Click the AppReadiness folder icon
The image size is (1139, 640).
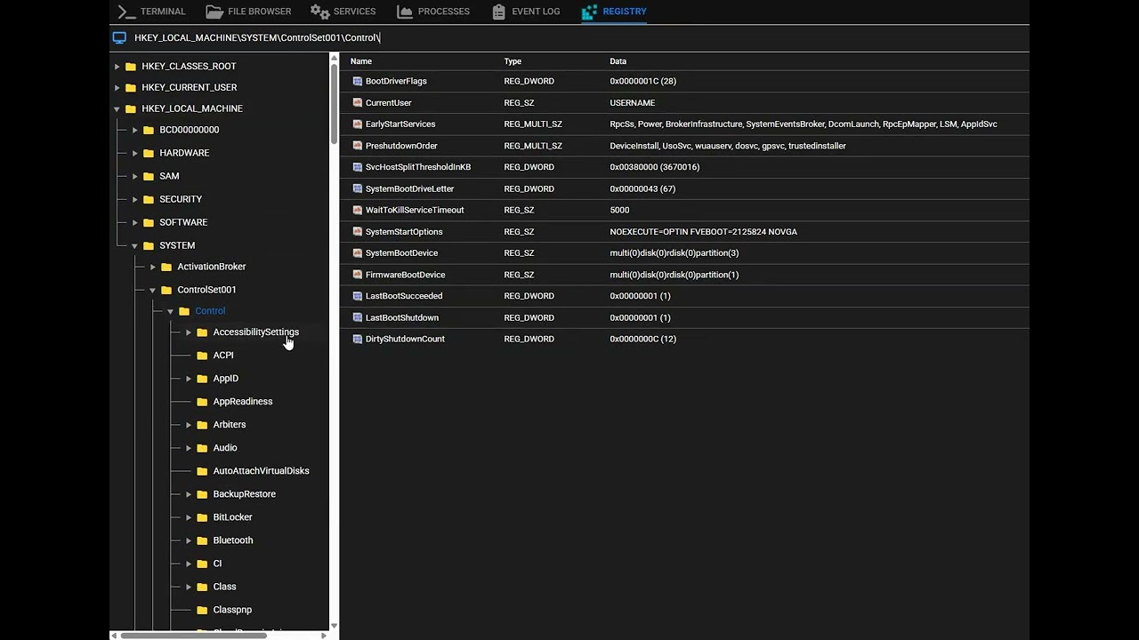pos(202,402)
